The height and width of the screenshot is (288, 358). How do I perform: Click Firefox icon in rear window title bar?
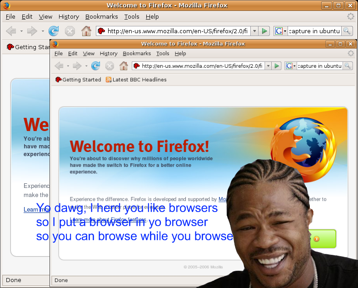(7, 5)
